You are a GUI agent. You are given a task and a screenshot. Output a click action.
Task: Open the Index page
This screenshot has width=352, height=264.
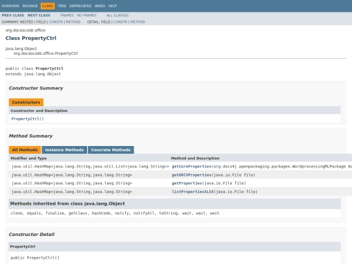tap(100, 6)
